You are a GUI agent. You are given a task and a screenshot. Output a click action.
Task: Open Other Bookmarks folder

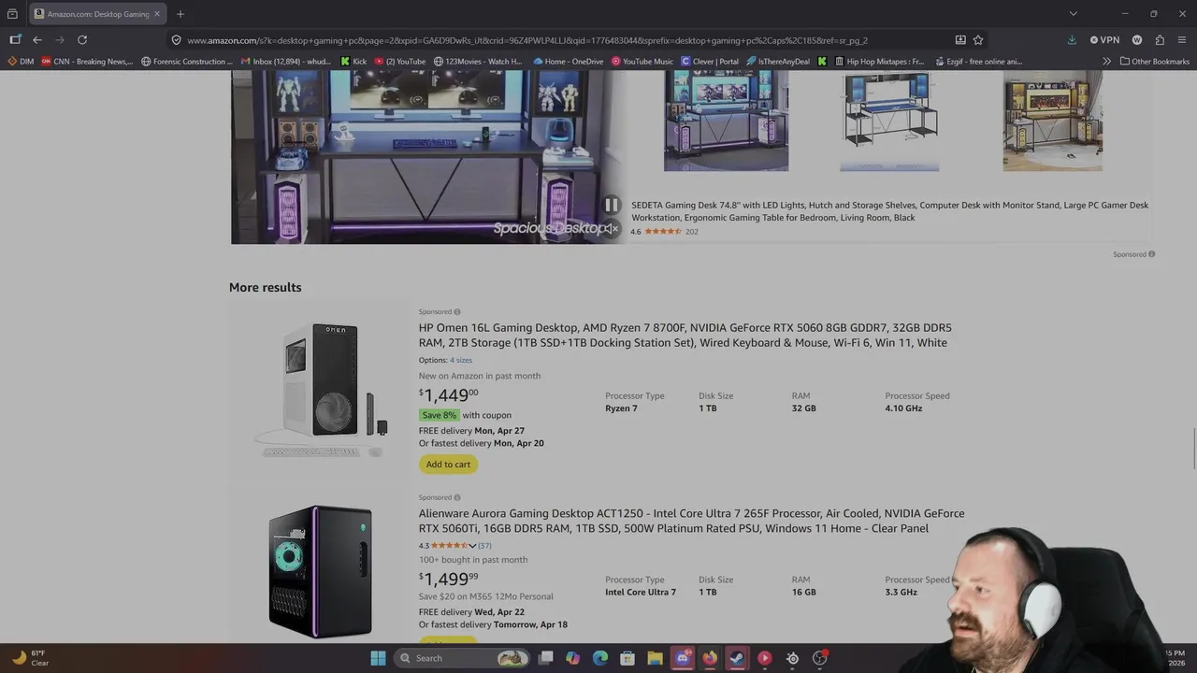click(x=1155, y=62)
